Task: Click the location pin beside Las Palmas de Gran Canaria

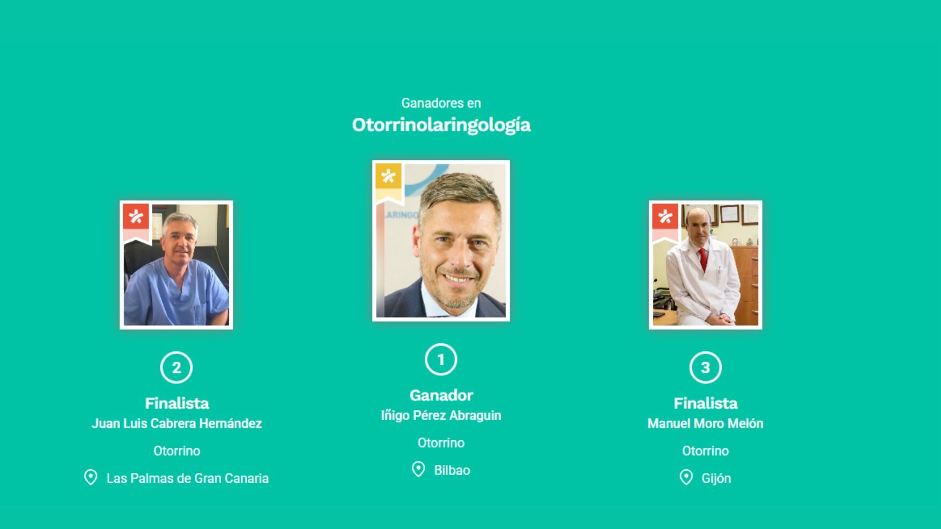Action: 90,477
